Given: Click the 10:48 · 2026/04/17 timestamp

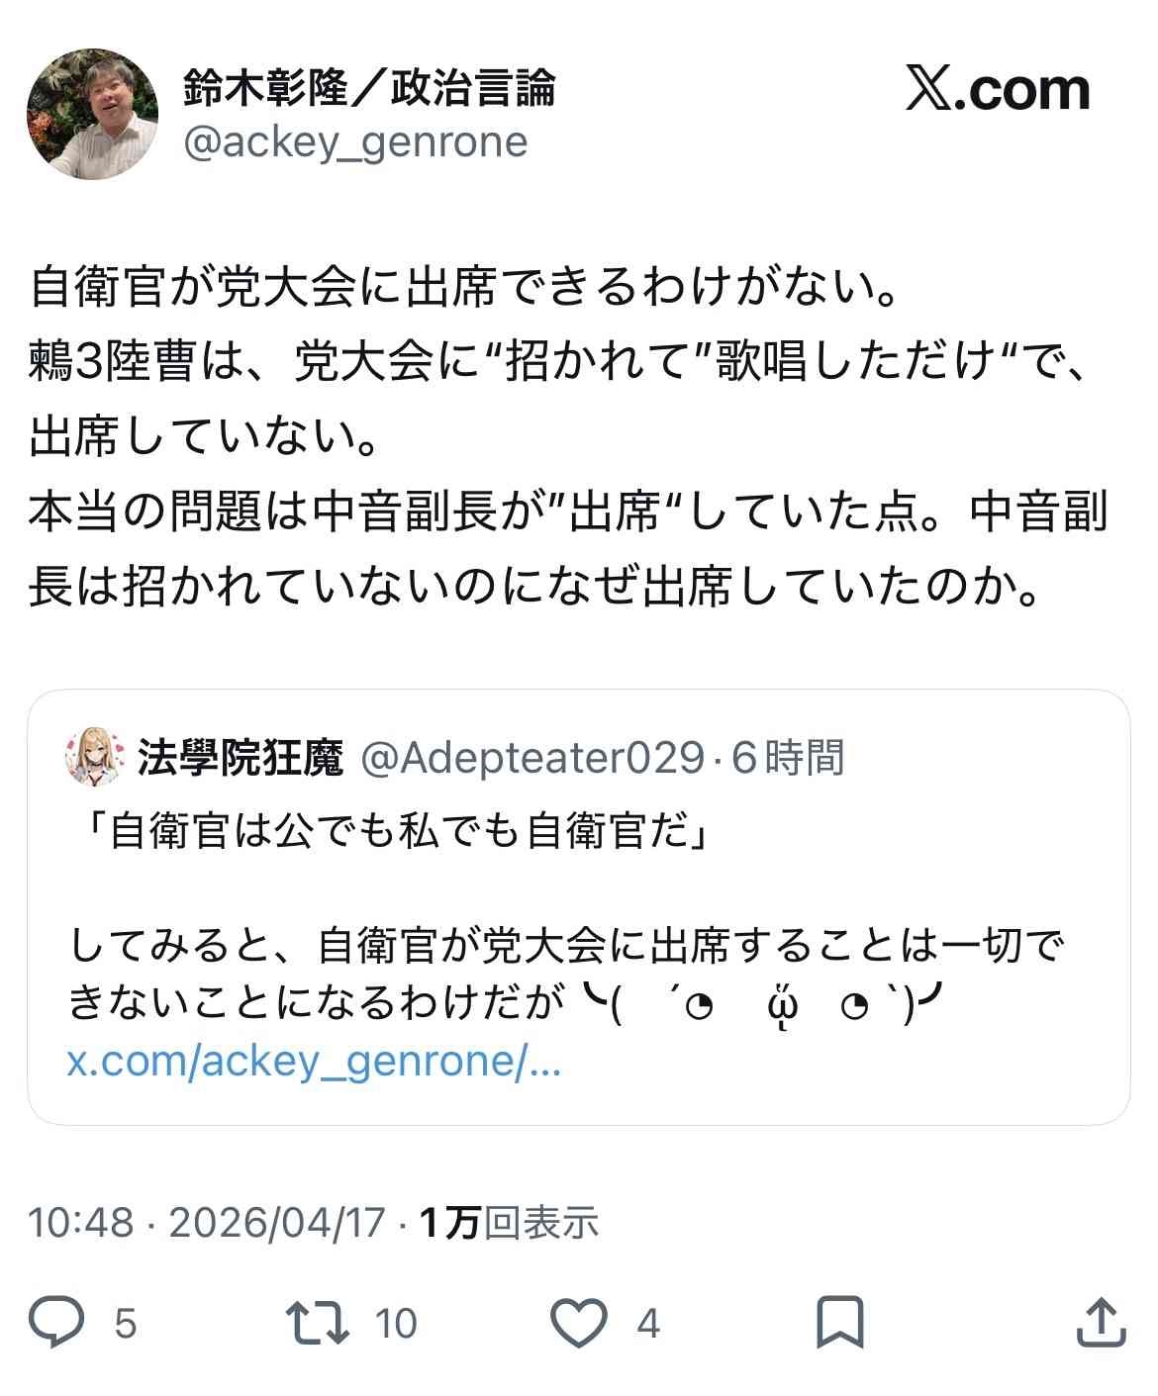Looking at the screenshot, I should (206, 1223).
